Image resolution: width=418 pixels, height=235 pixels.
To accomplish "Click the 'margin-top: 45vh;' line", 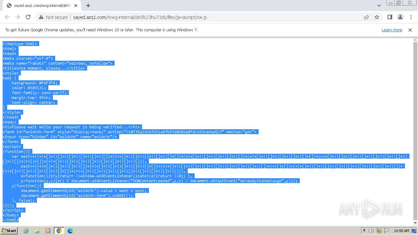I will [x=31, y=98].
